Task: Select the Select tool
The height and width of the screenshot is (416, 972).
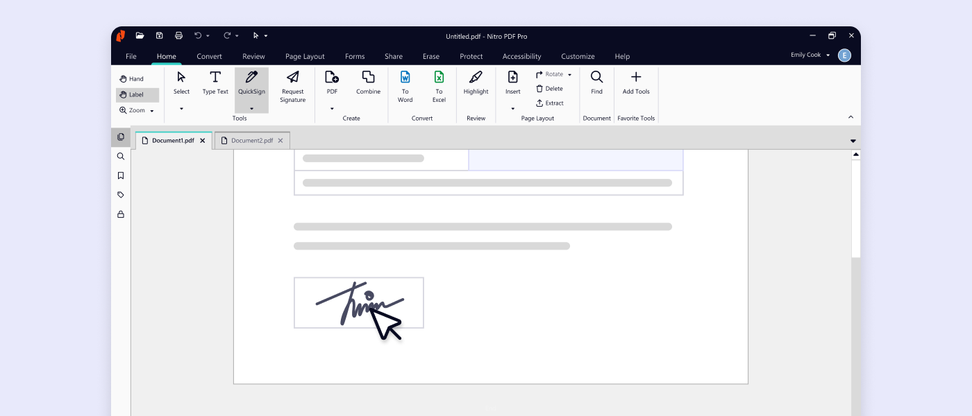Action: tap(181, 82)
